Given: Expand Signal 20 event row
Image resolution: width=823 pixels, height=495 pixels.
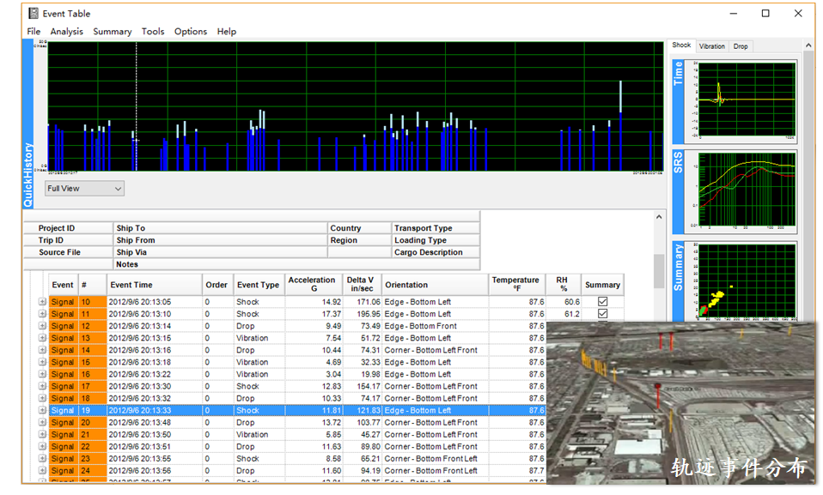Looking at the screenshot, I should click(x=42, y=423).
